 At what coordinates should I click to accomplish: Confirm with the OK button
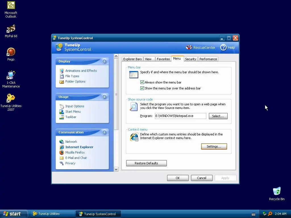[178, 178]
